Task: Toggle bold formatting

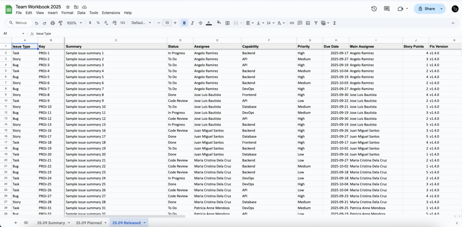Action: pos(184,23)
